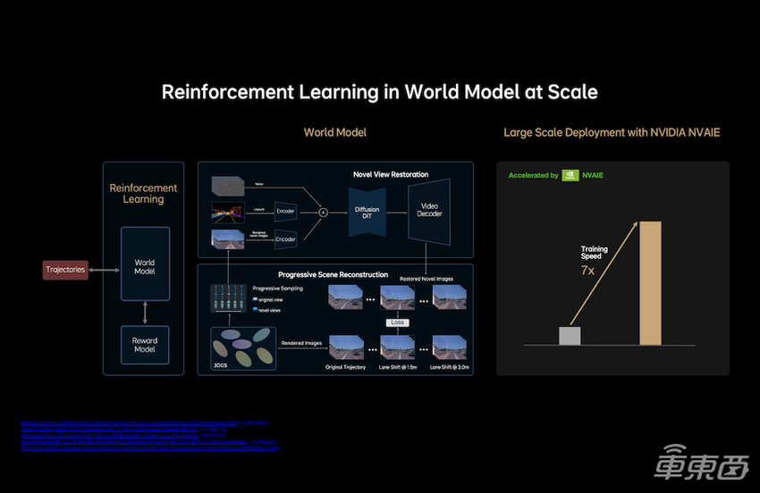760x493 pixels.
Task: Click the red Trajectories box
Action: (65, 269)
